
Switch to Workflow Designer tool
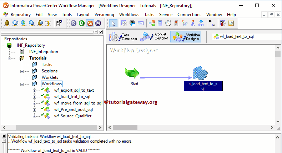(186, 37)
